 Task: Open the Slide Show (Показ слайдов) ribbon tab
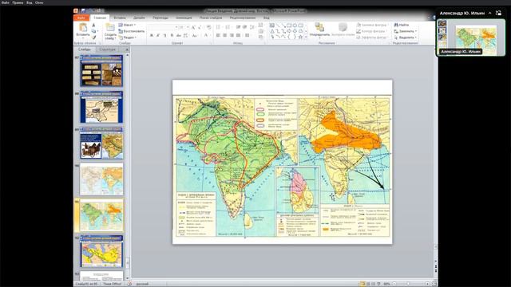211,18
